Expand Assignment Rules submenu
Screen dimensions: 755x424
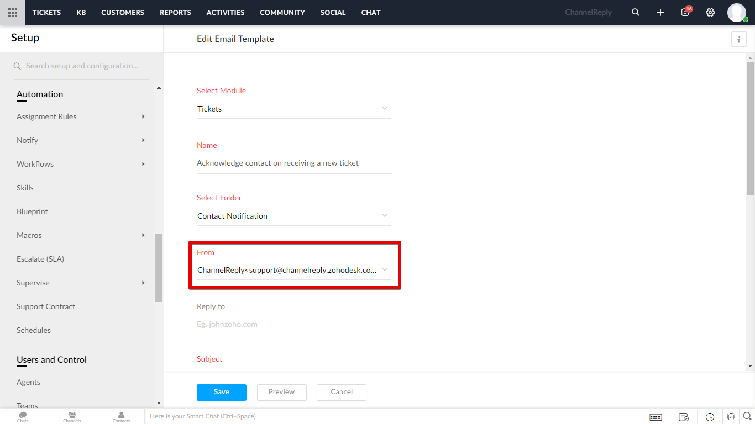[143, 116]
